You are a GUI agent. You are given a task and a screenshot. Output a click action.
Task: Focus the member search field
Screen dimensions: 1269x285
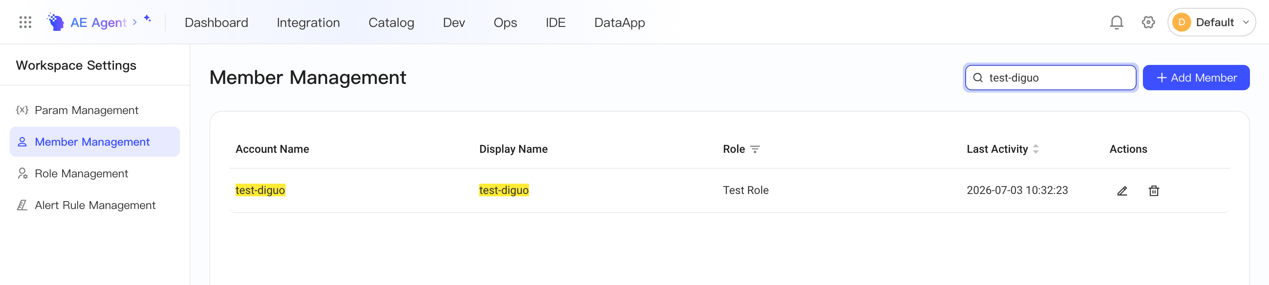click(x=1050, y=78)
